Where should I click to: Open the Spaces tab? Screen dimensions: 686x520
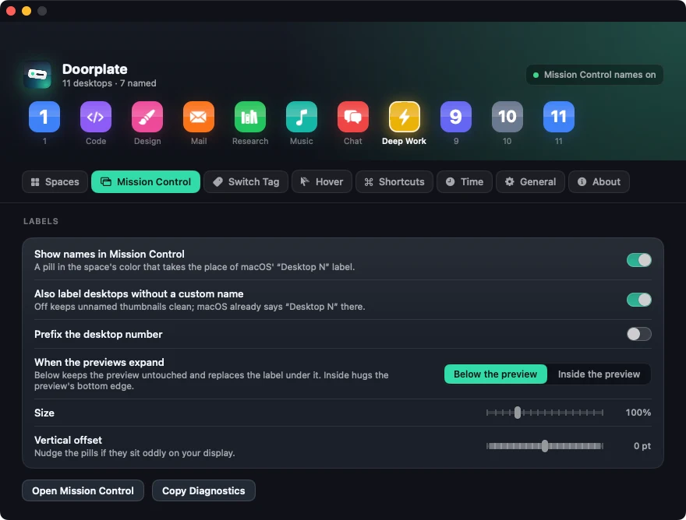pyautogui.click(x=55, y=182)
